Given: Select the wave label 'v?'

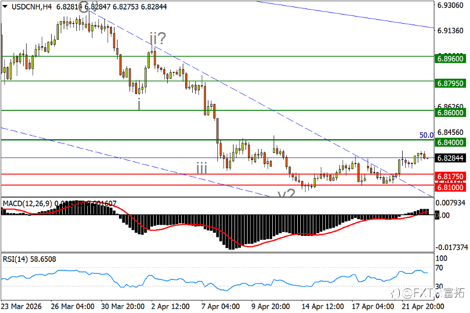Looking at the screenshot, I should tap(286, 193).
